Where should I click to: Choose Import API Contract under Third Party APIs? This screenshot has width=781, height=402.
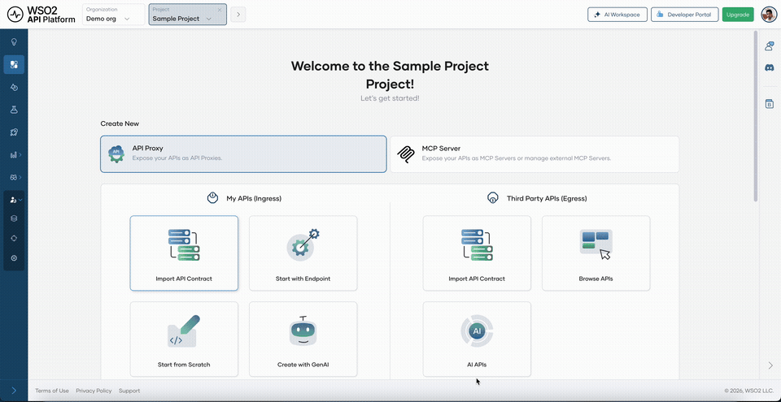point(477,253)
